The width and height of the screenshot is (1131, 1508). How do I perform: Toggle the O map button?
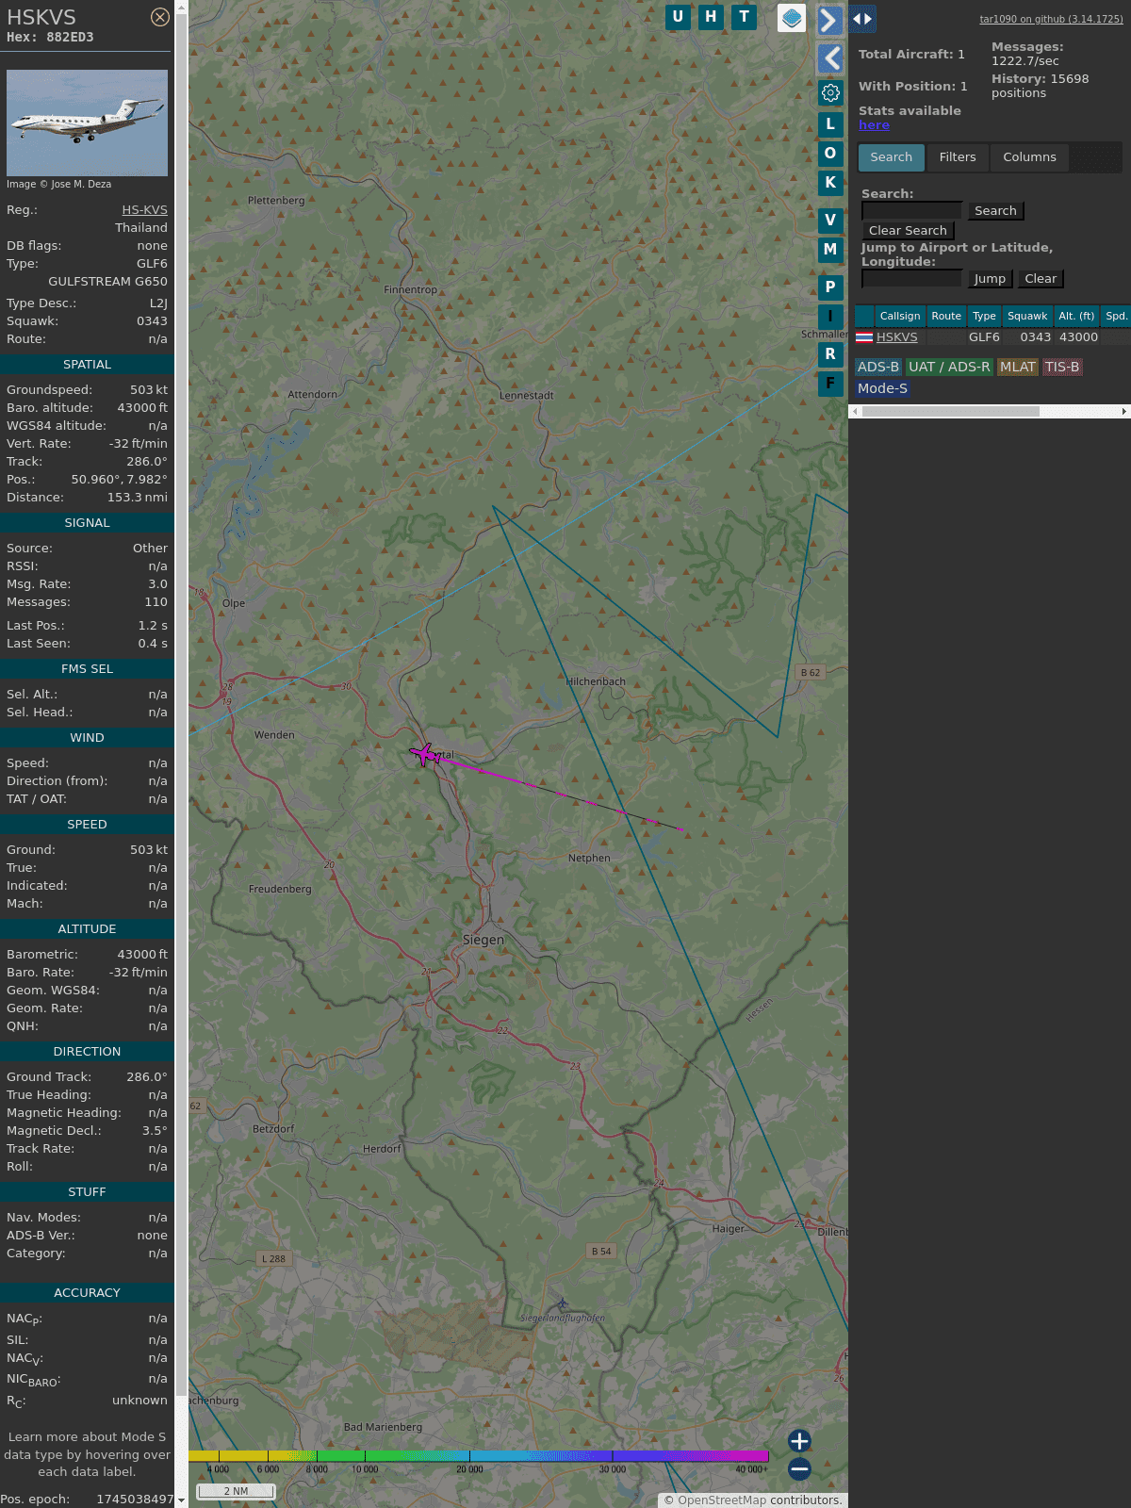click(830, 154)
